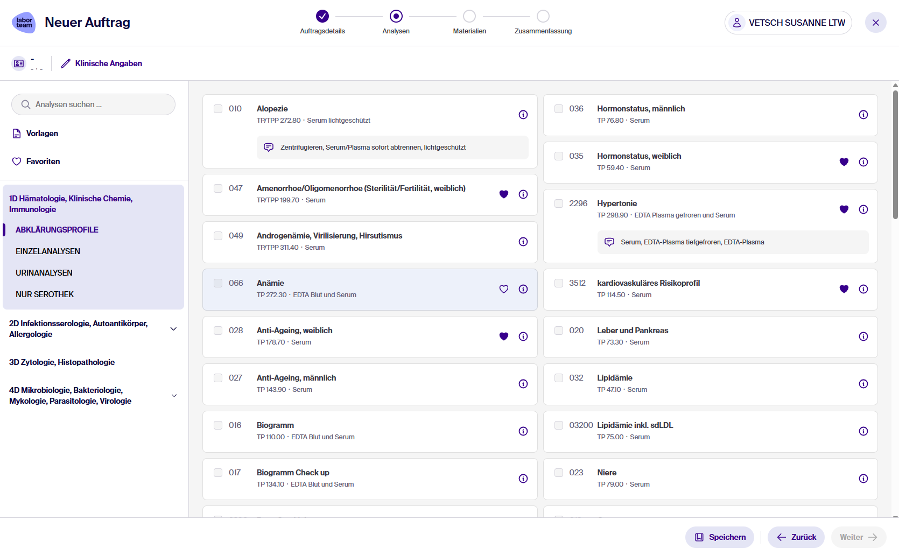
Task: Open EINZELANALYSEN subcategory
Action: [x=48, y=251]
